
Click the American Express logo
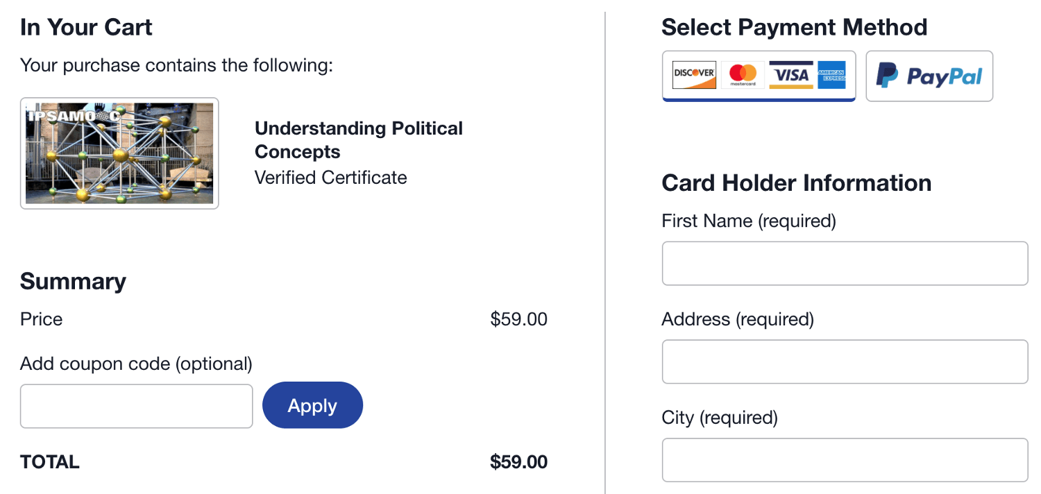coord(831,75)
